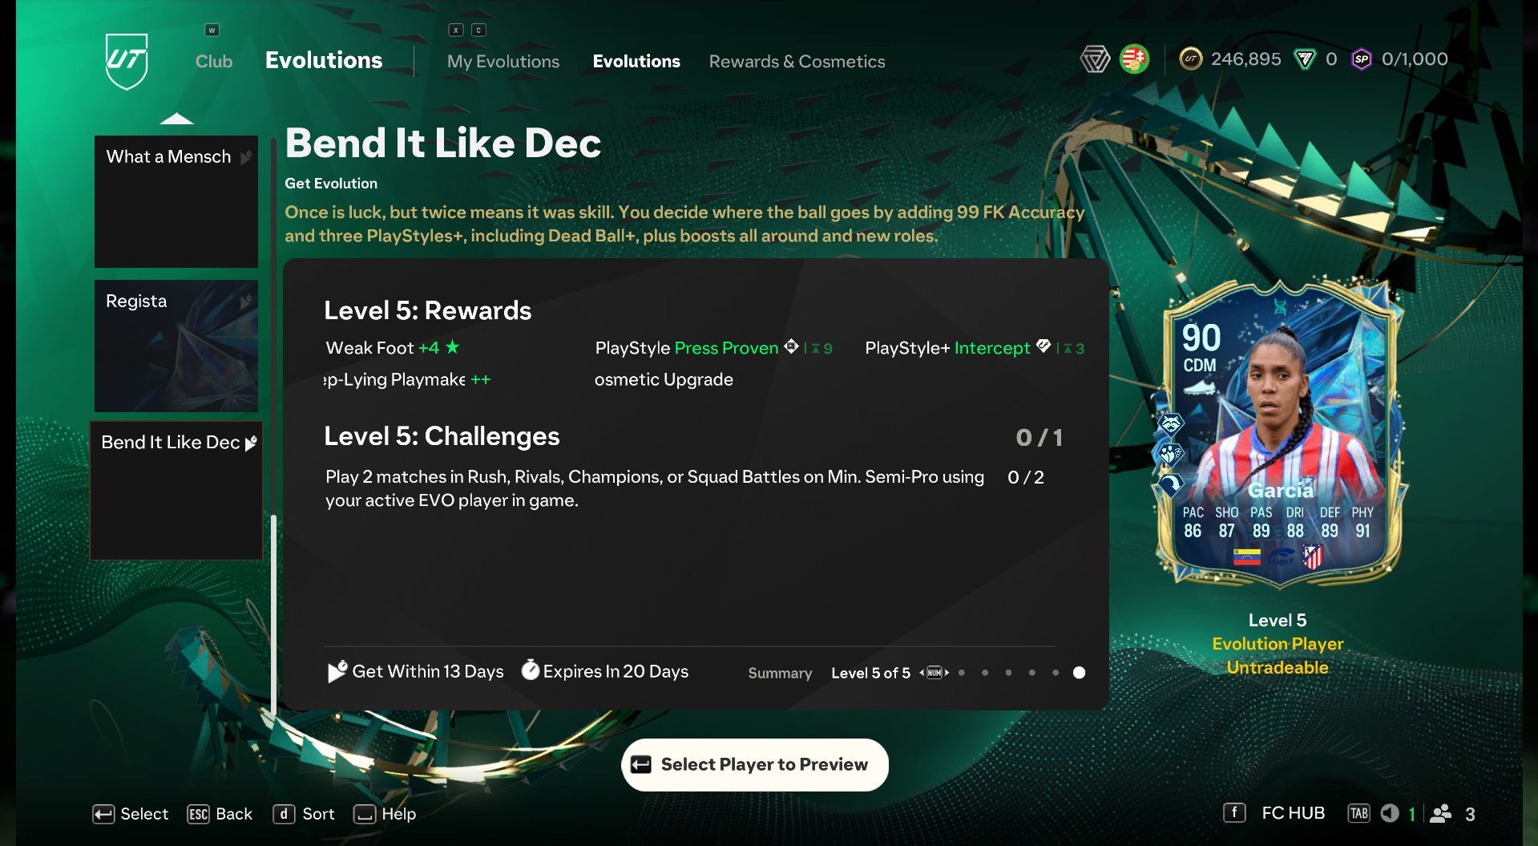Image resolution: width=1538 pixels, height=846 pixels.
Task: Select the third level page dot
Action: pyautogui.click(x=1008, y=673)
